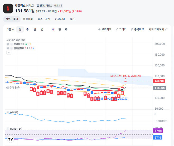The image size is (174, 146).
Task: Click the Netflix stock logo
Action: [x=8, y=8]
